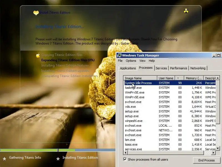
Task: Click the Installing Titanic Edition... heading
Action: click(60, 27)
